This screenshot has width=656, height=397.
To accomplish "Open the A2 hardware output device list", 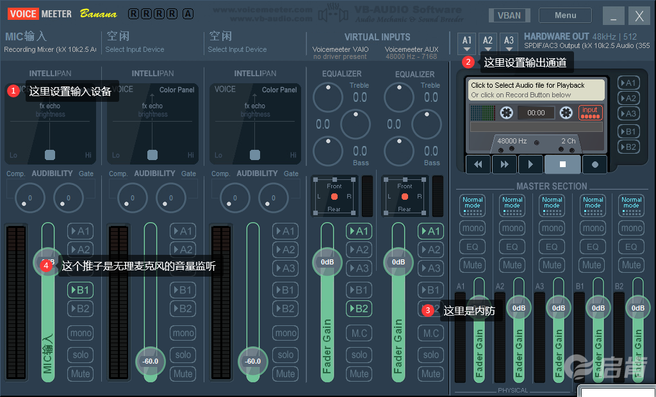I will [x=488, y=44].
